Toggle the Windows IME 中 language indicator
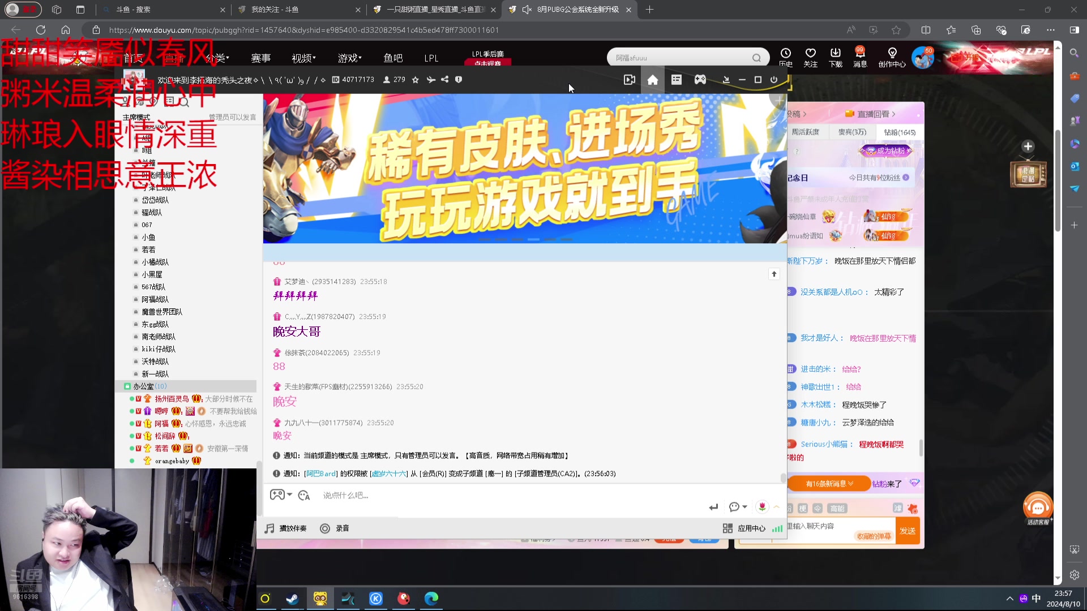The image size is (1087, 611). tap(1036, 599)
